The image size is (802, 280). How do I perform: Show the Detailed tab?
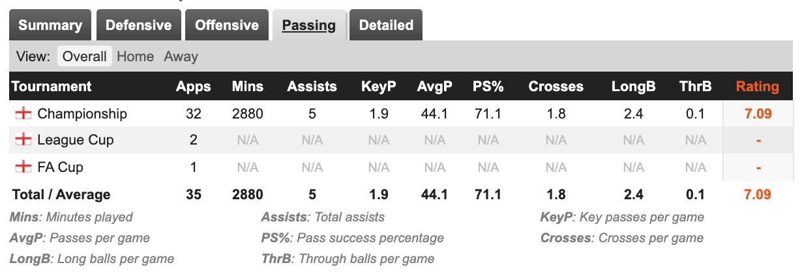click(386, 25)
